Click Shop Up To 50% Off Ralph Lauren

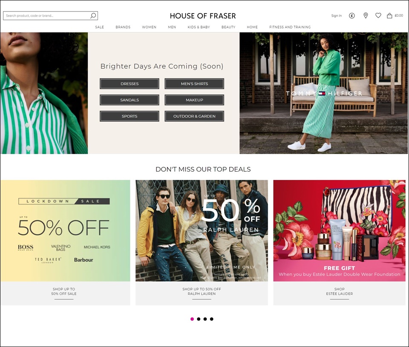[x=202, y=292]
